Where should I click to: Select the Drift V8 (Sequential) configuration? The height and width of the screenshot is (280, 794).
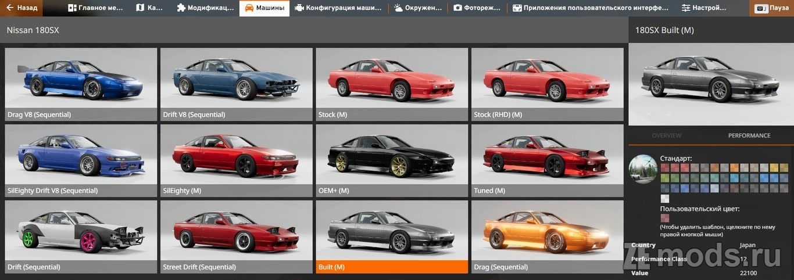click(x=237, y=84)
